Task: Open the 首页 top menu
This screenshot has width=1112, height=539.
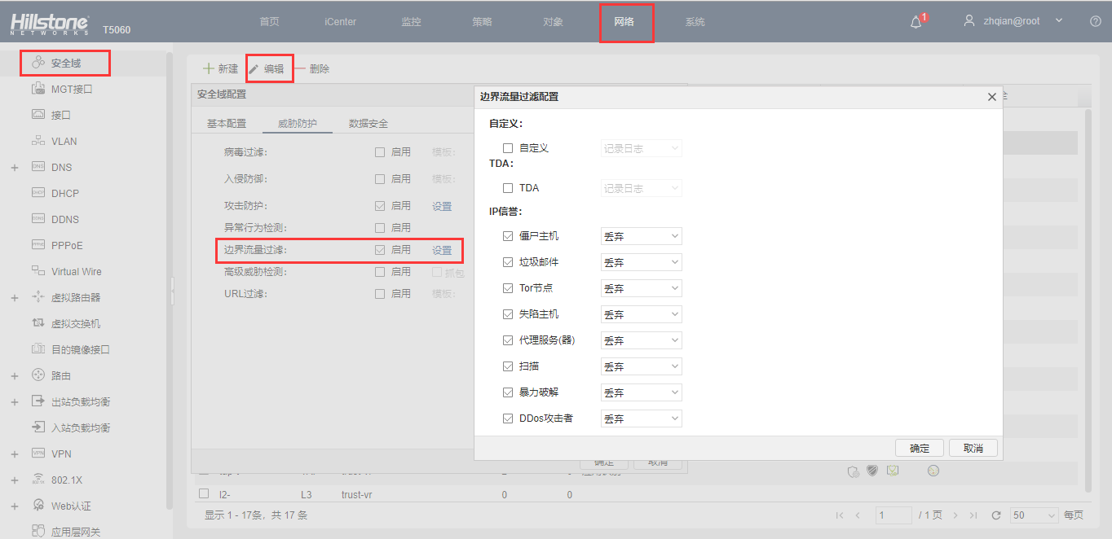Action: tap(269, 22)
